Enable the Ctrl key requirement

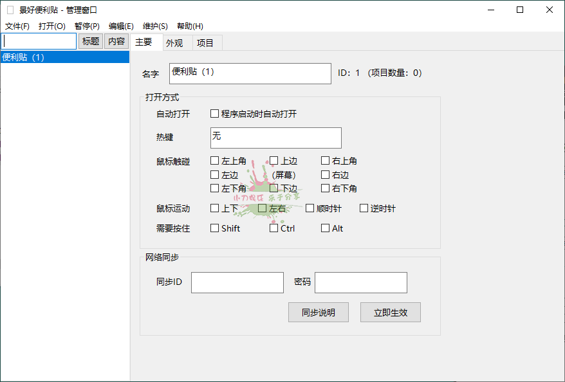click(x=273, y=228)
